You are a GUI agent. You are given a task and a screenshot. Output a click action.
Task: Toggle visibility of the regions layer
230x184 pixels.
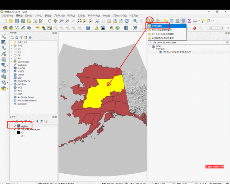pos(14,126)
